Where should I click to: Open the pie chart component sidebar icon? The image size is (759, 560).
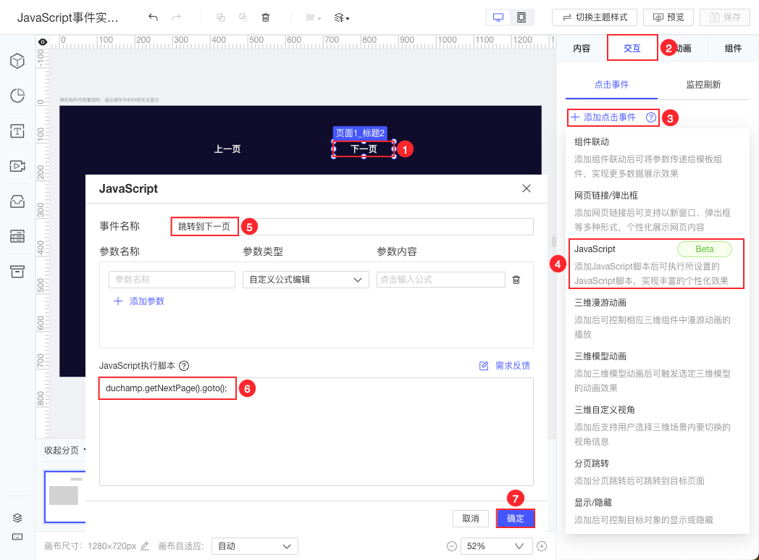(x=17, y=96)
